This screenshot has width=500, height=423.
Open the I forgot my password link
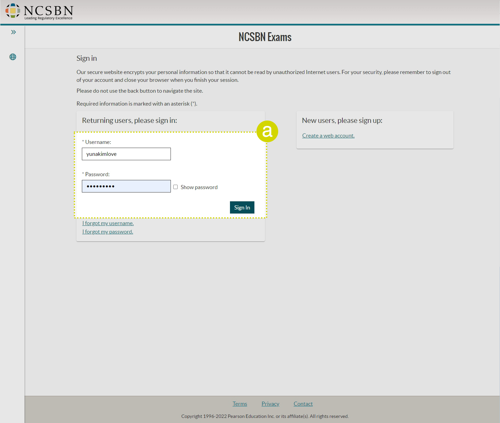point(108,232)
